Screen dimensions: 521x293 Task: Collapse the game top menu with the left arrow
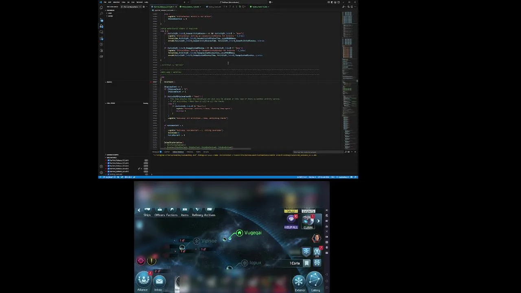click(x=139, y=210)
